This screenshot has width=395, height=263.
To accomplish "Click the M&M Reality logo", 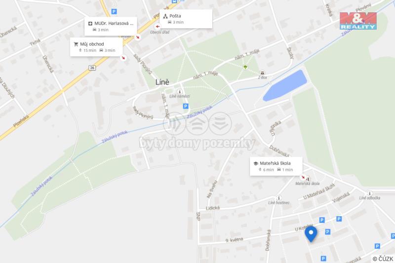I will 358,21.
